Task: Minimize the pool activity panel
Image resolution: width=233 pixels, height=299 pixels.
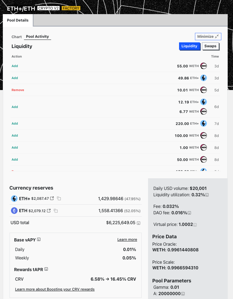Action: tap(208, 37)
